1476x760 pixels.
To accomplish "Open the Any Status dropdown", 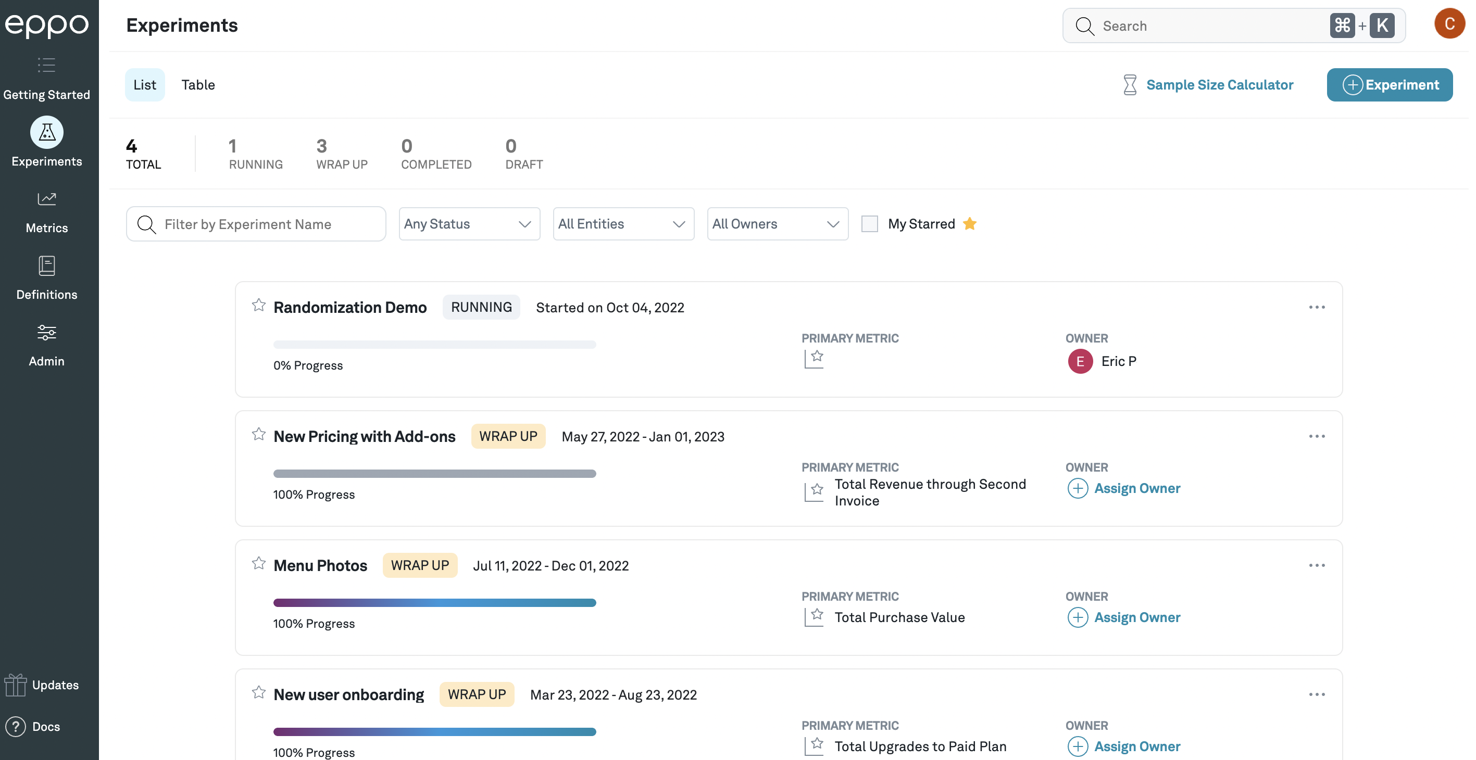I will point(469,223).
